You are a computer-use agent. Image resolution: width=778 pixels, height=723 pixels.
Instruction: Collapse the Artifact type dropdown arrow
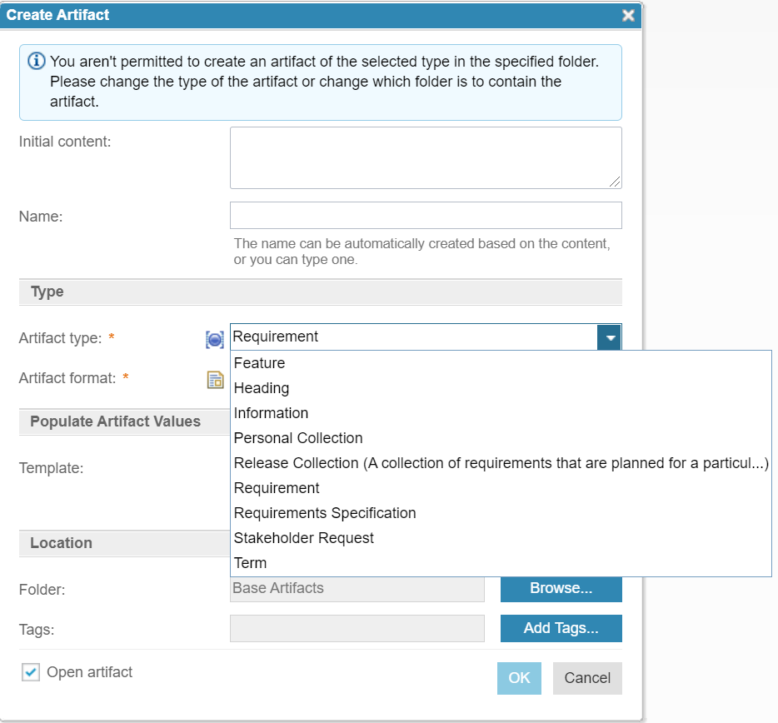(x=610, y=337)
